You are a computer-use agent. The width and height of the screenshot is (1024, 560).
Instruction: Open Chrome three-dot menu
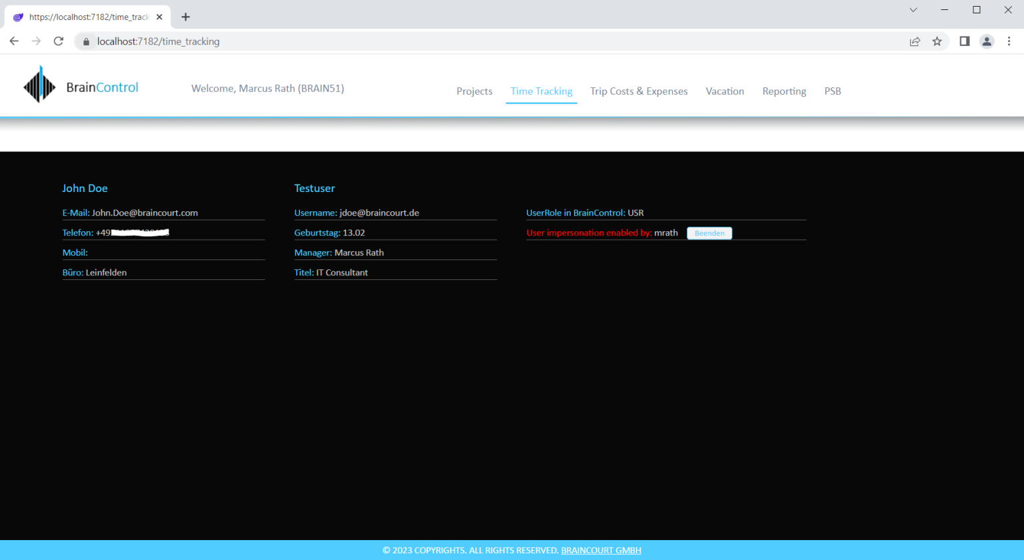tap(1009, 41)
